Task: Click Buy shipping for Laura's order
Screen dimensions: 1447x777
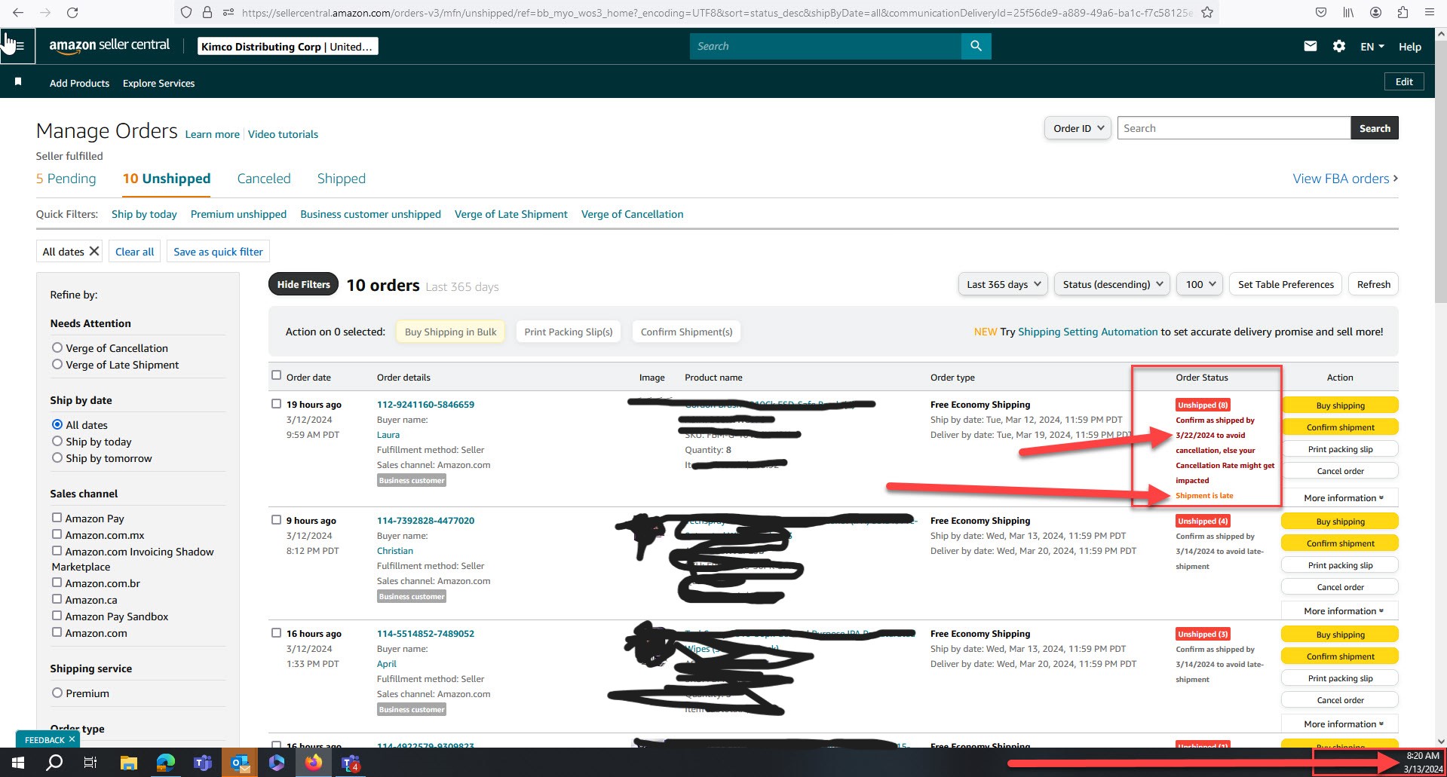Action: tap(1339, 405)
